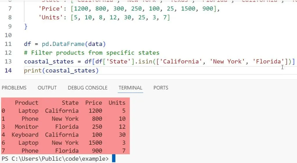Click the 'Product' header in terminal output
Screen dimensions: 297x163
pos(26,103)
